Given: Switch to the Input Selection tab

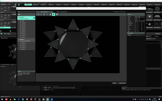Looking at the screenshot, I should tap(44, 12).
